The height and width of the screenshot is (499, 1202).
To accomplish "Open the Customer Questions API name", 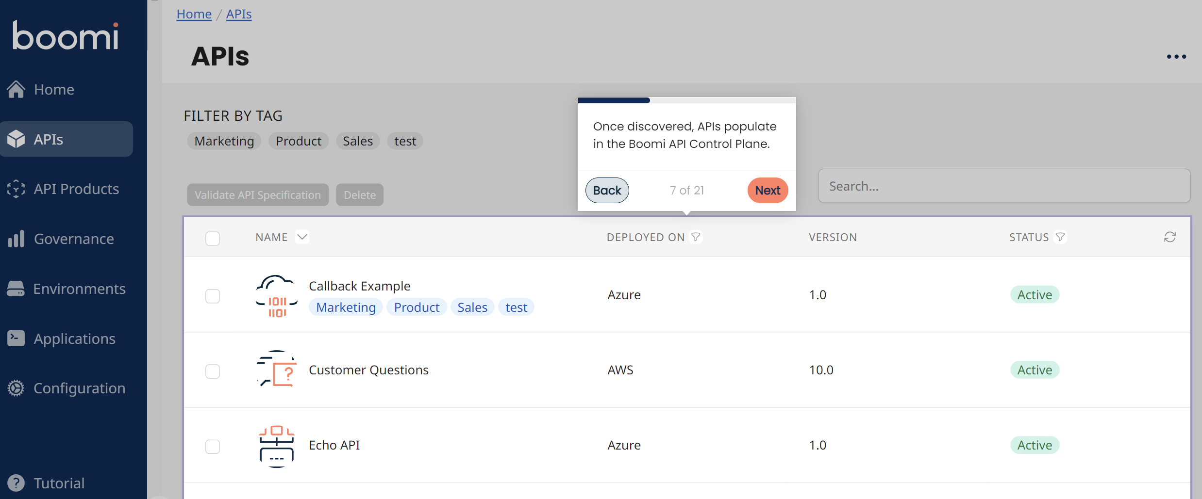I will point(368,370).
